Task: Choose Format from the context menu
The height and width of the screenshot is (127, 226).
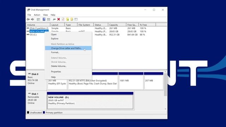Action: click(68, 53)
